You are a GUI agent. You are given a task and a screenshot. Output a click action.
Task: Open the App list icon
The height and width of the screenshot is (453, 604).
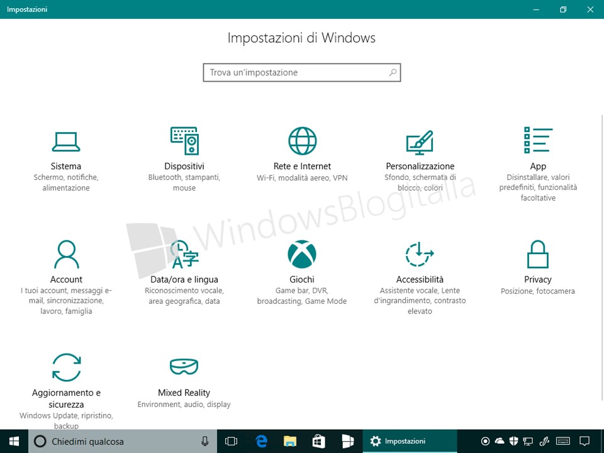coord(538,140)
